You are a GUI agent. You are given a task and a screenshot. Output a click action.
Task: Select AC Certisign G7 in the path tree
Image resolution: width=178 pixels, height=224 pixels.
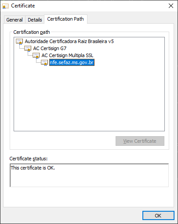[x=50, y=48]
